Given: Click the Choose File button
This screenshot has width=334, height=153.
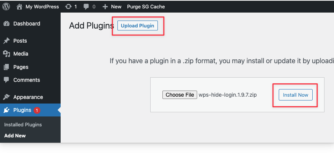Looking at the screenshot, I should (180, 95).
